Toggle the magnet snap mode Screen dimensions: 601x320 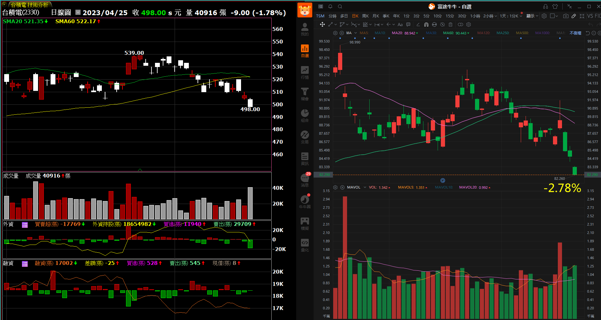(426, 24)
